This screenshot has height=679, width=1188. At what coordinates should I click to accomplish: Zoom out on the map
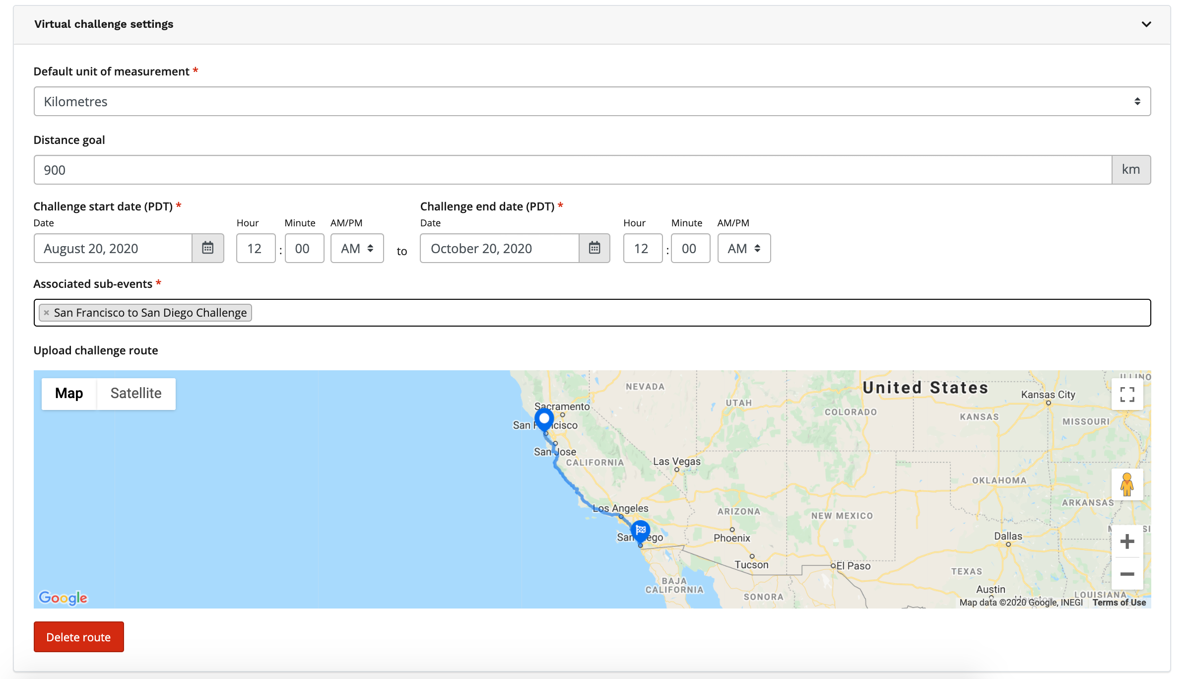[1127, 574]
